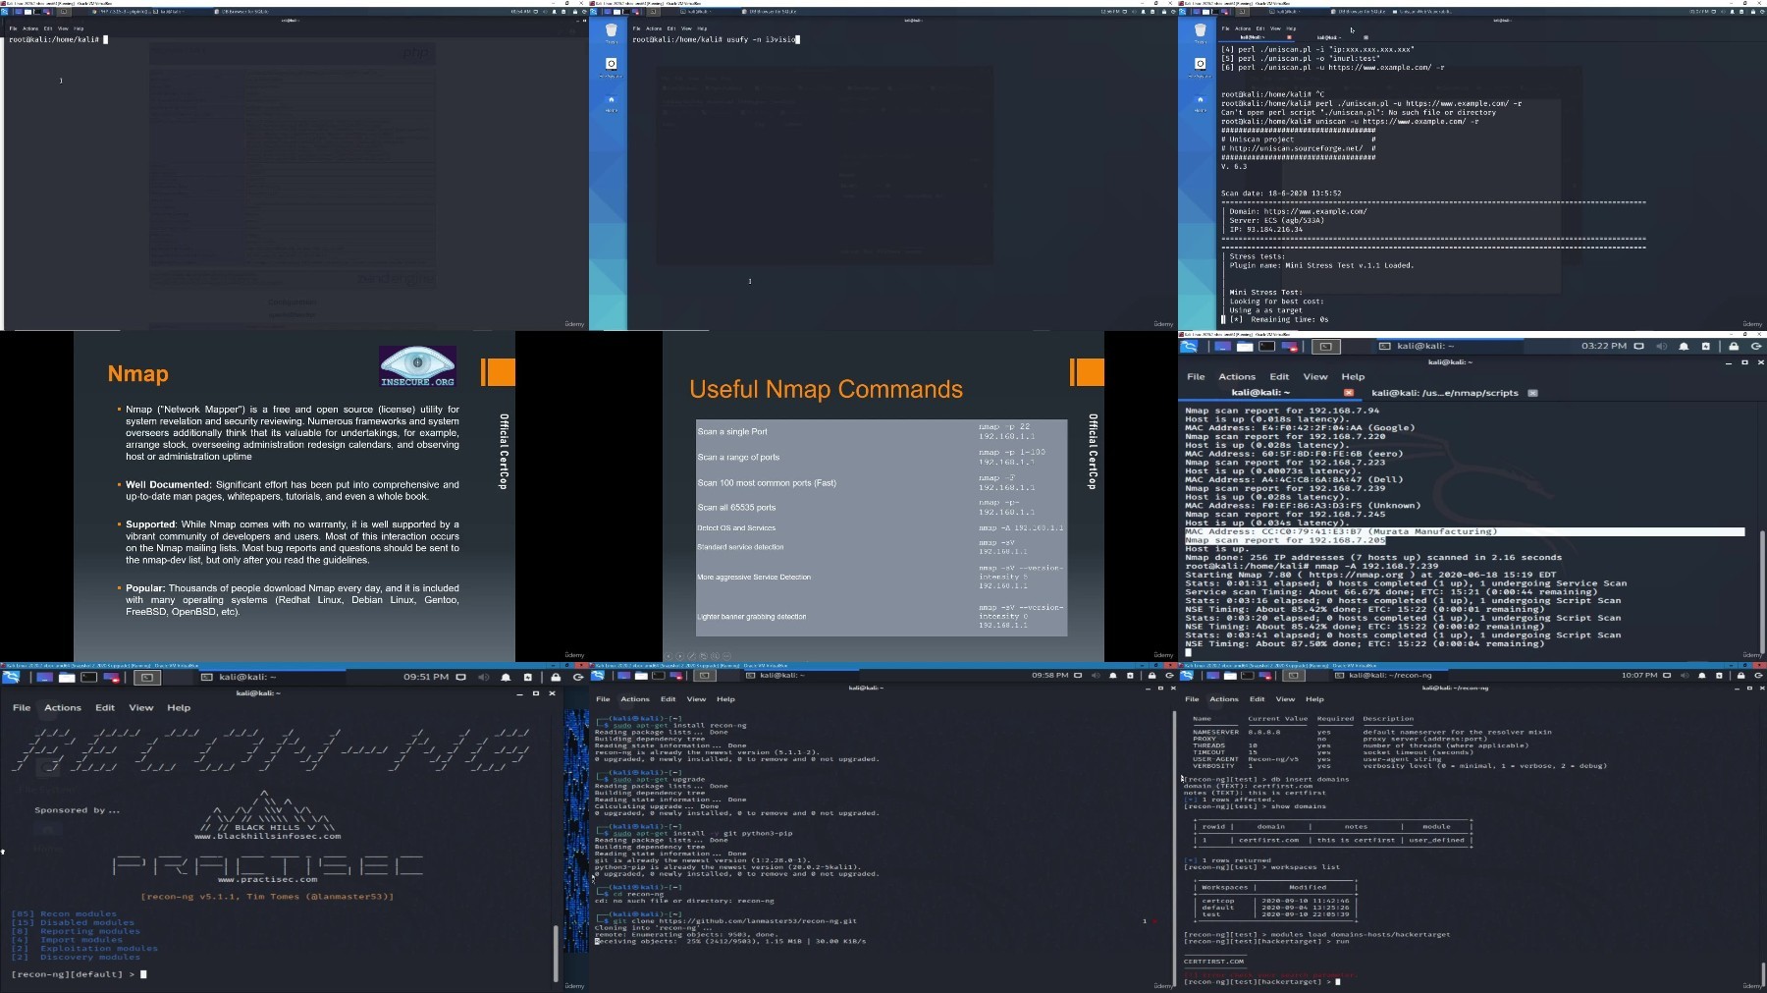Click the log out icon in the 10:07 PM panel

pos(1758,676)
